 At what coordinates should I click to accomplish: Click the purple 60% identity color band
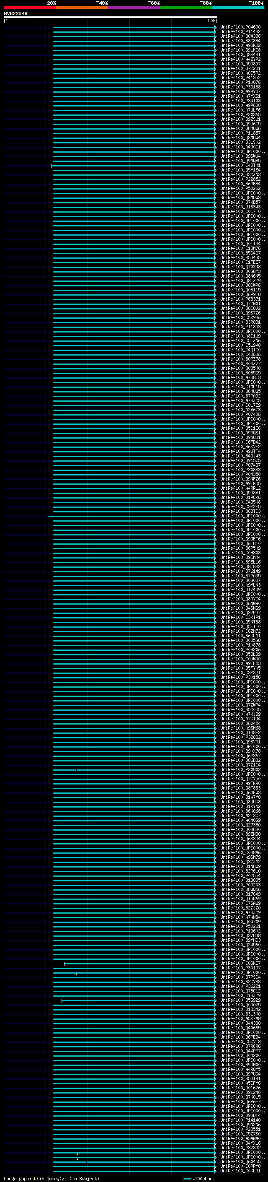pyautogui.click(x=134, y=8)
